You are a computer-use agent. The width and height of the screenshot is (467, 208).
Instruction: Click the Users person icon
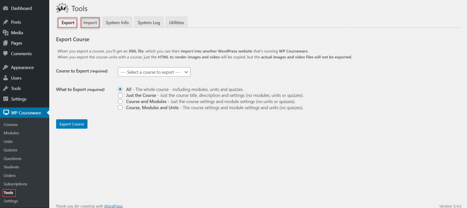5,78
